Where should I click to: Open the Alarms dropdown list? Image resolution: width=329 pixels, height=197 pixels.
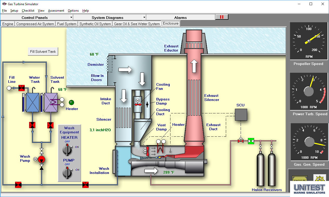pyautogui.click(x=180, y=18)
